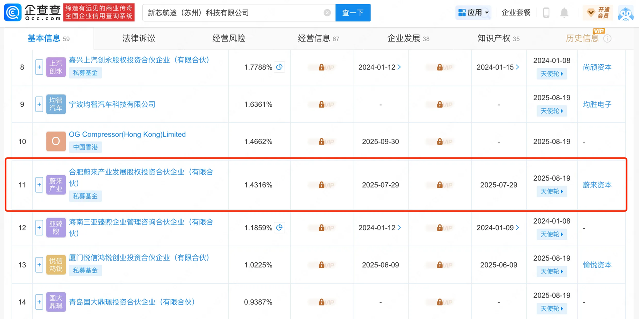Expand 天使轮 tag in row 13

(552, 271)
